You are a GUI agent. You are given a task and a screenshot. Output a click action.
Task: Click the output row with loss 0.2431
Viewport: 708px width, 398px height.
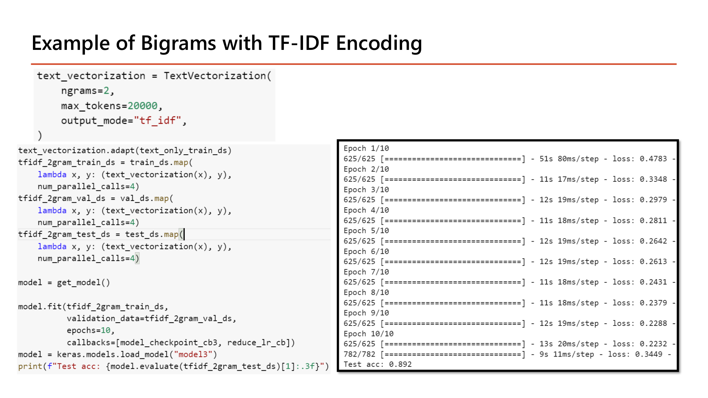click(509, 282)
